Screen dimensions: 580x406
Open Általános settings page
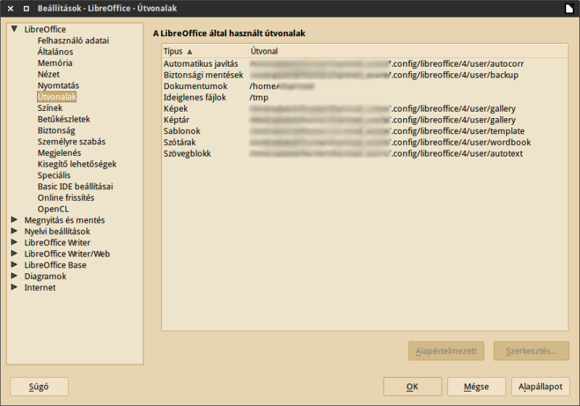56,51
